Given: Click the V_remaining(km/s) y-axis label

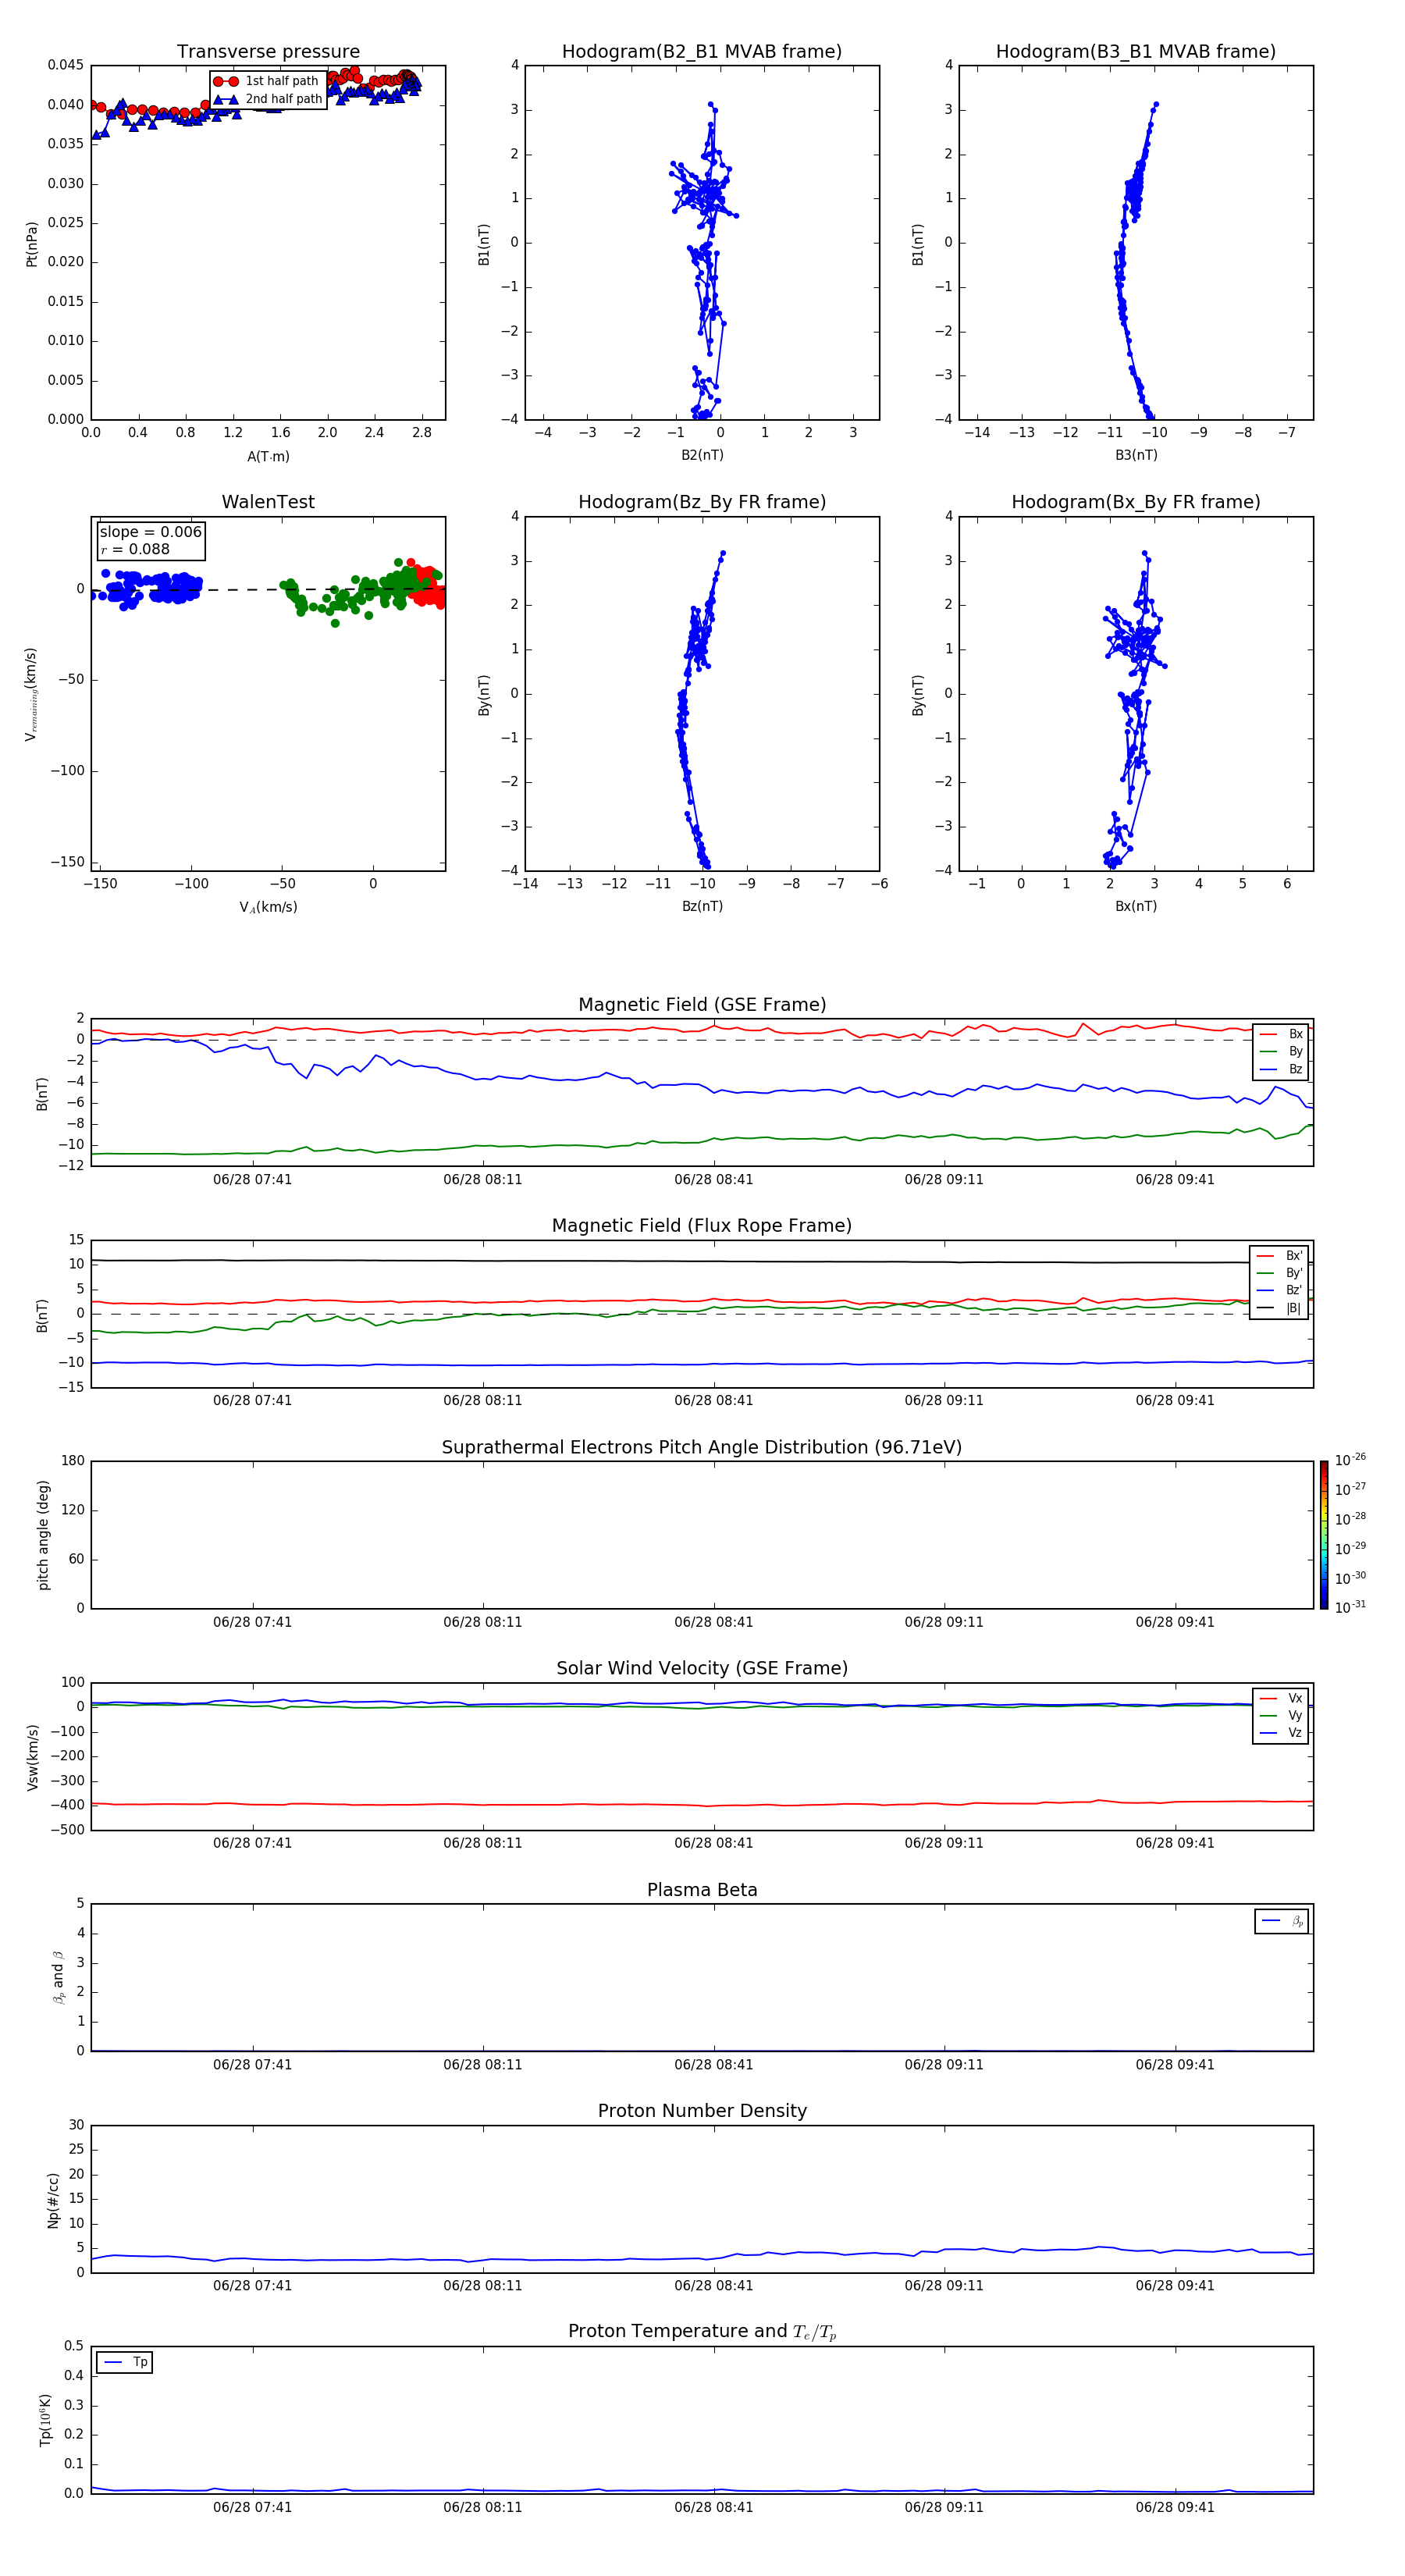Looking at the screenshot, I should point(31,695).
